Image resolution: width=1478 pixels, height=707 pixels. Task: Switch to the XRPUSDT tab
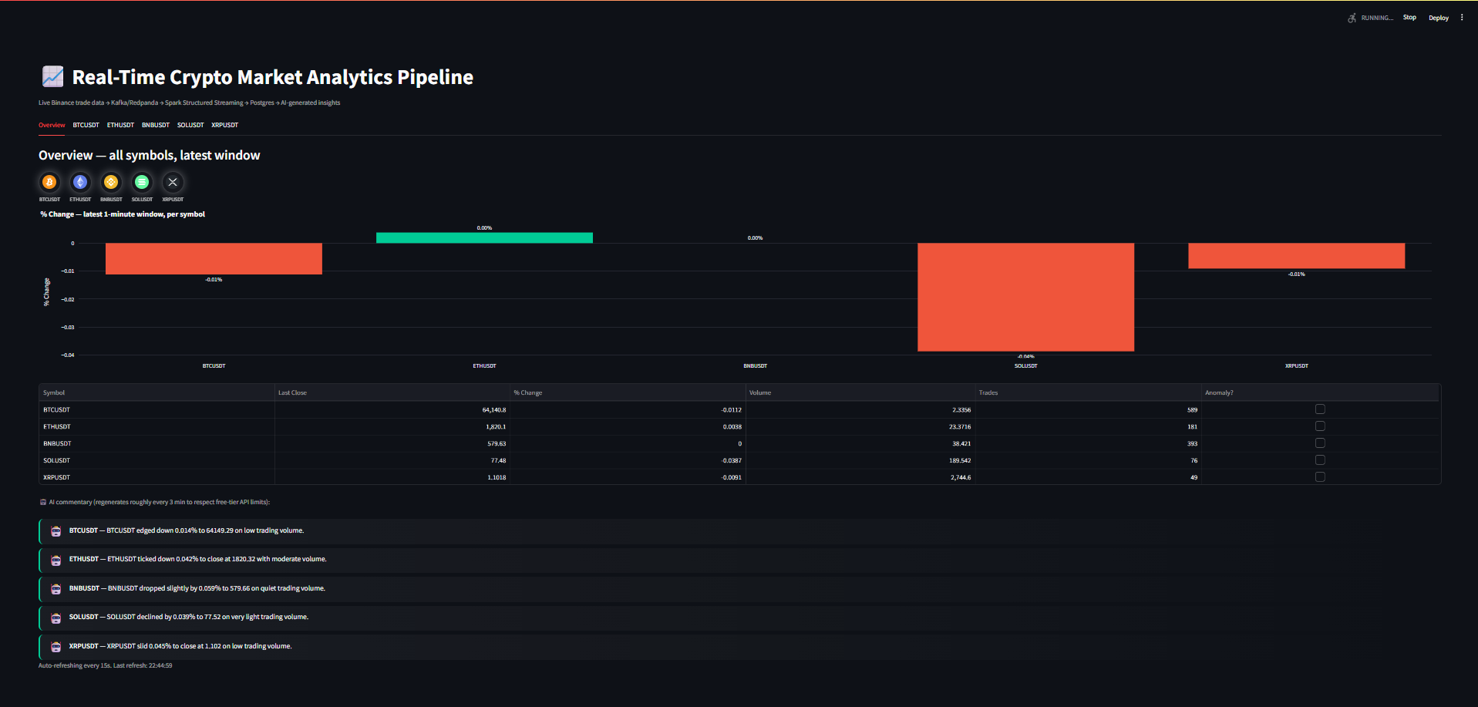(x=225, y=125)
